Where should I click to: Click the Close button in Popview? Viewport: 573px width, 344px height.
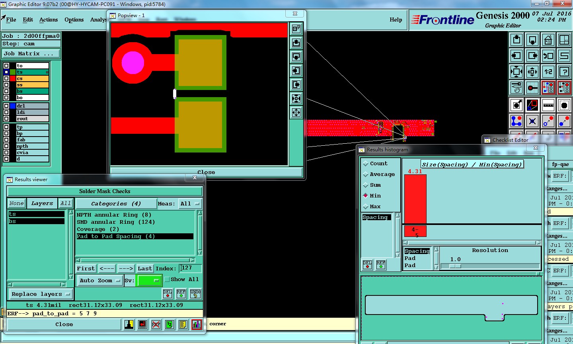tap(206, 172)
